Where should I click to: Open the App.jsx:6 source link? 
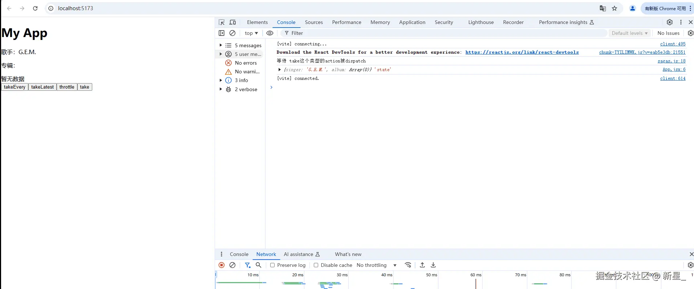tap(674, 69)
